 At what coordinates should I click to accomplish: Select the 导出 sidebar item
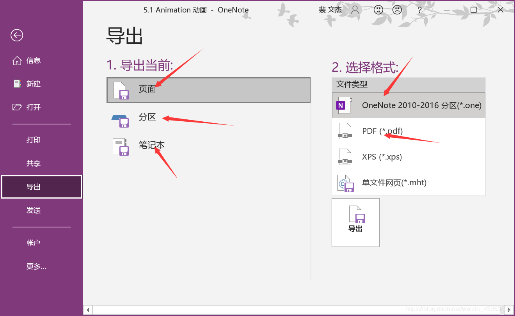[42, 187]
